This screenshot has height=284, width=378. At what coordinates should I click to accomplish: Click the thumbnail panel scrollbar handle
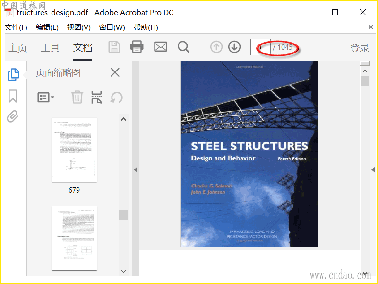click(123, 215)
